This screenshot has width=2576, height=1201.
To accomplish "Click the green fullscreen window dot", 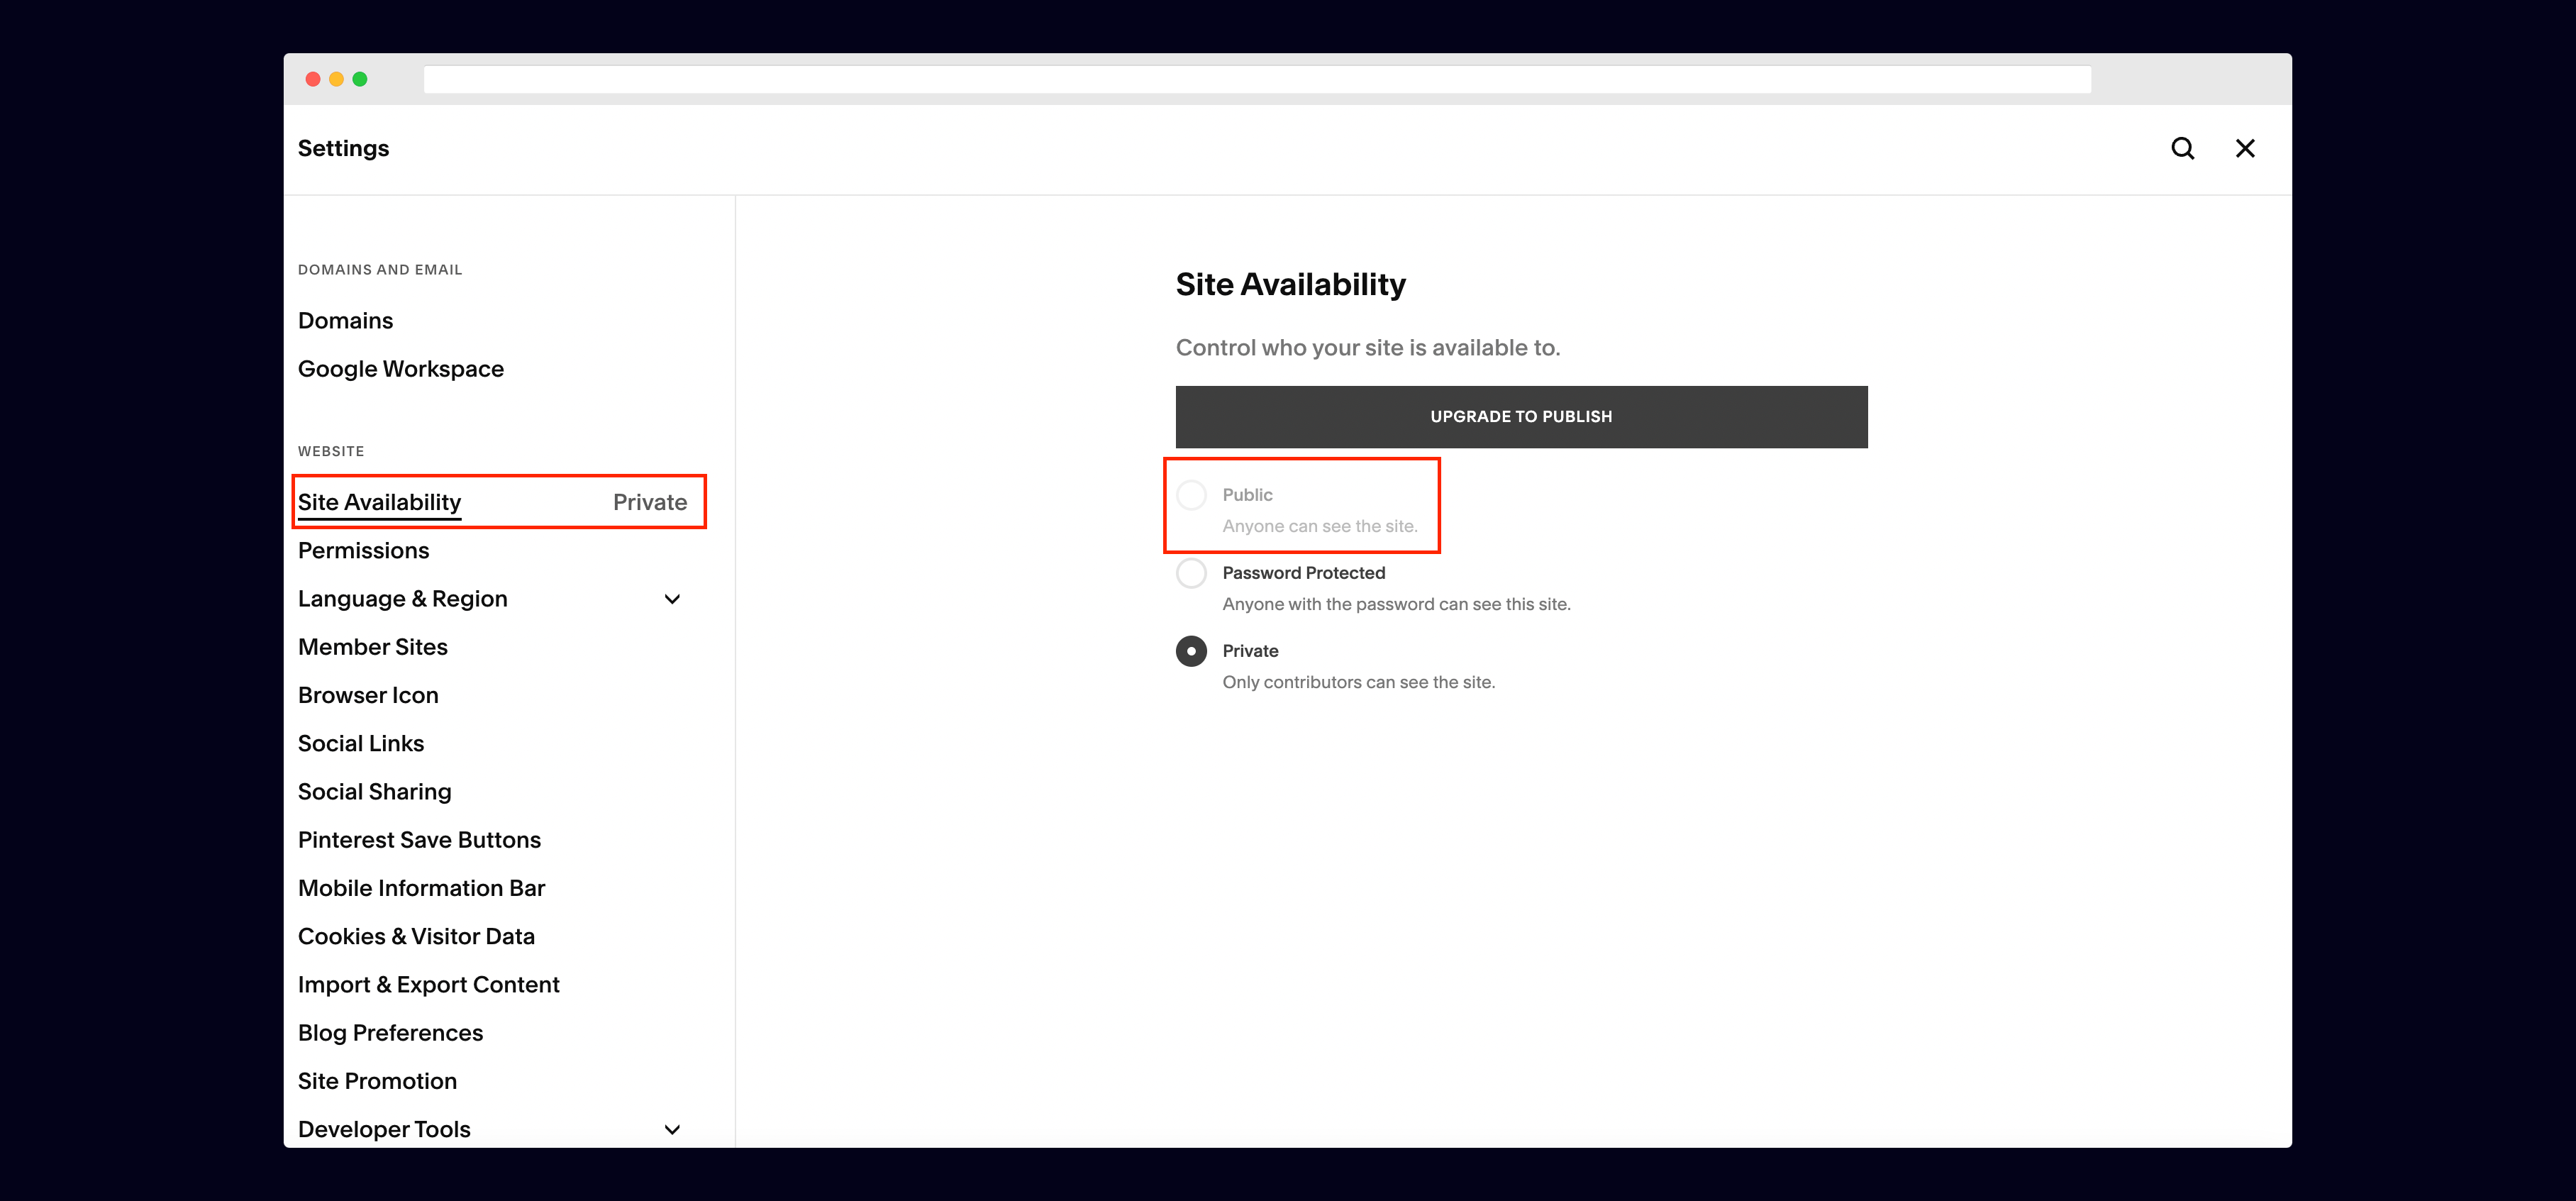I will 360,79.
